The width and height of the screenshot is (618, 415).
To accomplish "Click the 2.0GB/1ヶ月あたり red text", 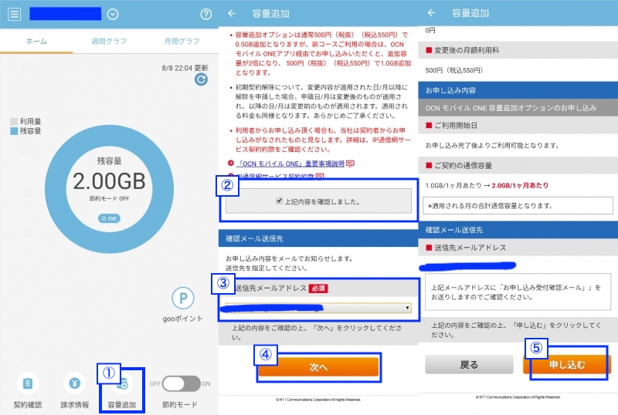I will [520, 185].
